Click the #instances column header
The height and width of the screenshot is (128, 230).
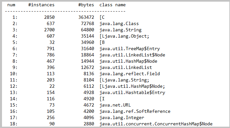pos(41,5)
